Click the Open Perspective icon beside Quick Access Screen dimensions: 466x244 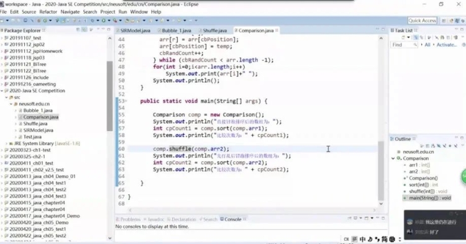pos(444,20)
